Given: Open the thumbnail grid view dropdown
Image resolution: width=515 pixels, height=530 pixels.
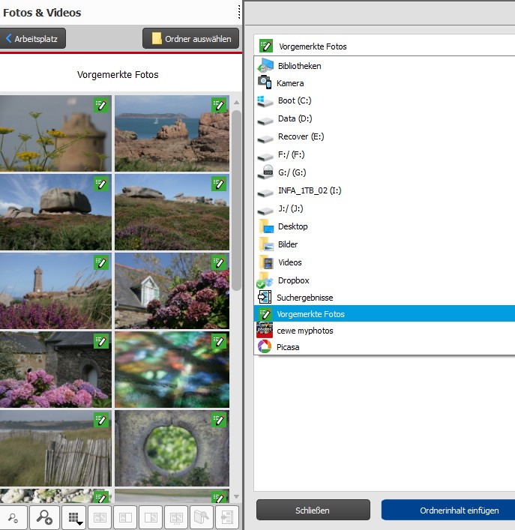Looking at the screenshot, I should (x=73, y=517).
